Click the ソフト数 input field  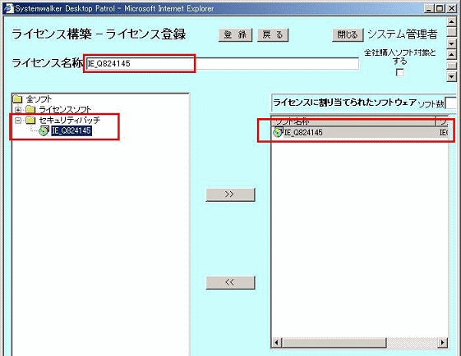(450, 103)
